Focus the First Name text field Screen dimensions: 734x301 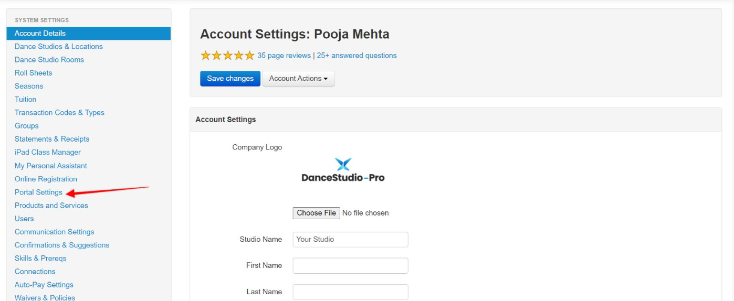350,266
